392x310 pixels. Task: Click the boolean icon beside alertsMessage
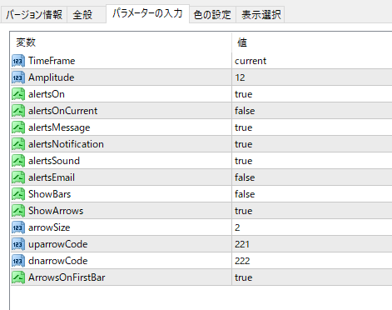pyautogui.click(x=18, y=127)
